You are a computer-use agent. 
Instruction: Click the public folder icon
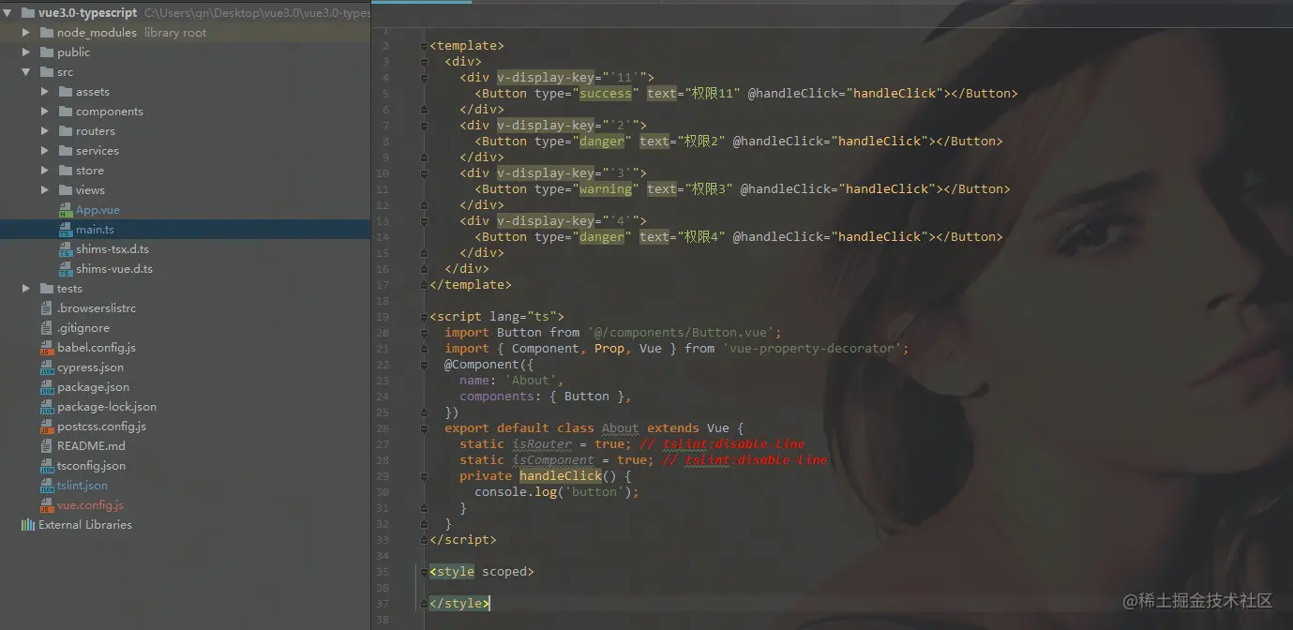47,52
